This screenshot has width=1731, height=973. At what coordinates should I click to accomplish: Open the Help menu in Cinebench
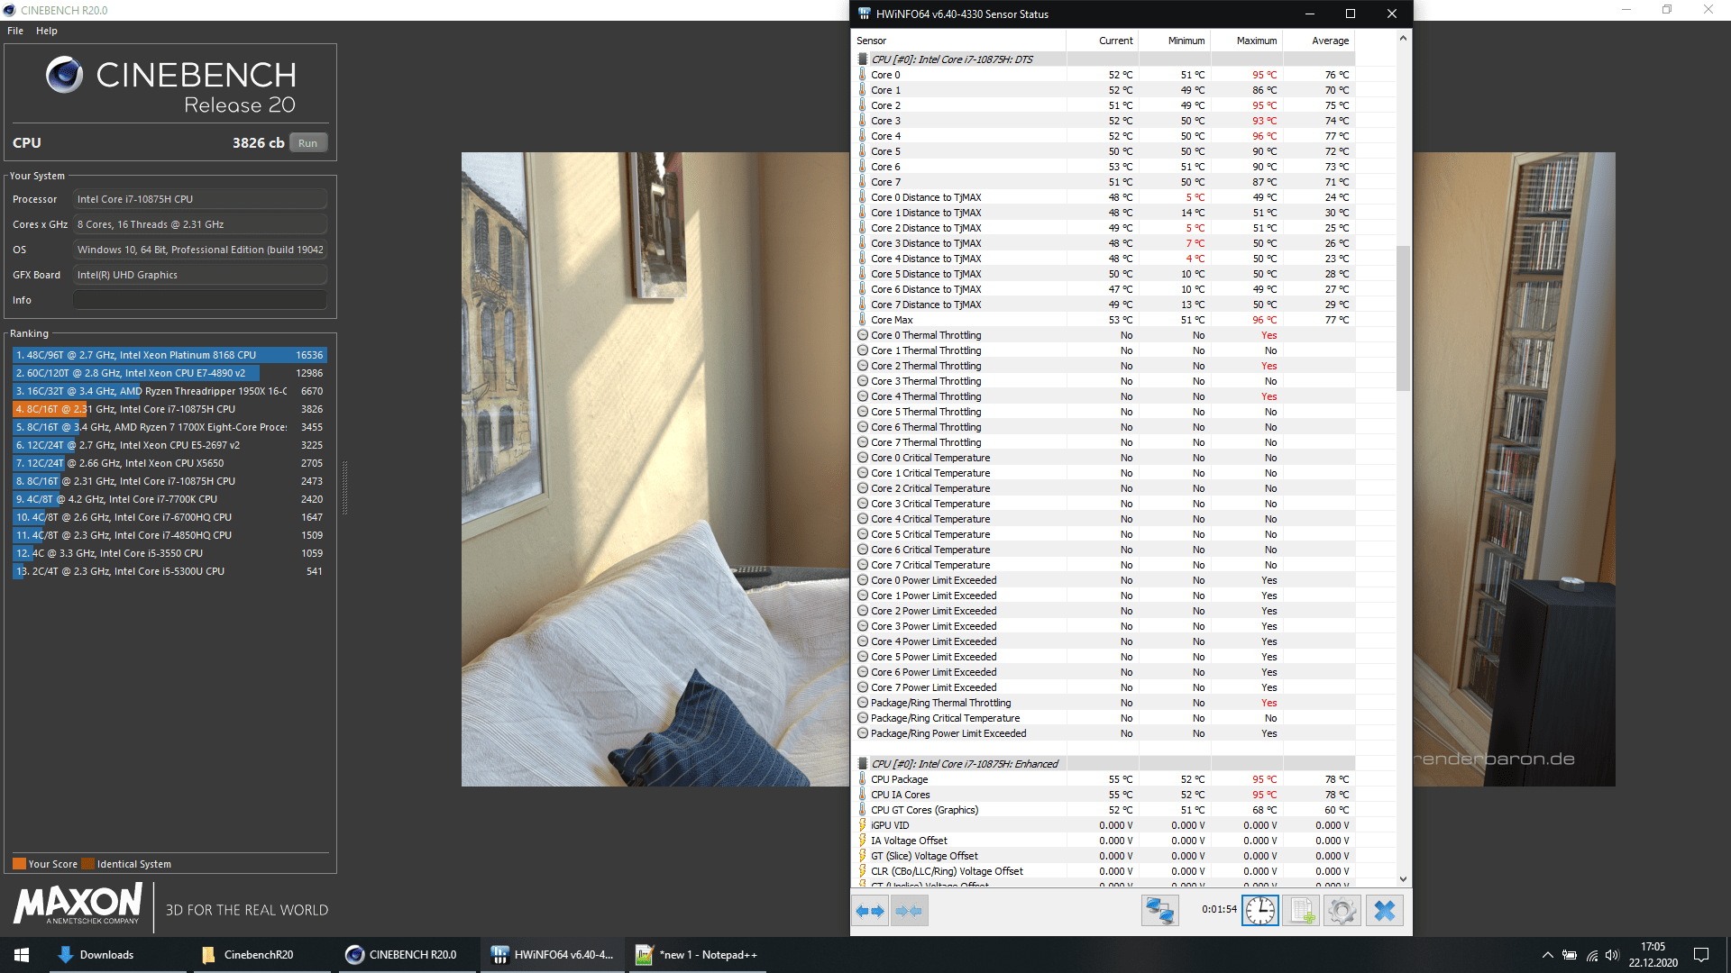click(x=47, y=31)
